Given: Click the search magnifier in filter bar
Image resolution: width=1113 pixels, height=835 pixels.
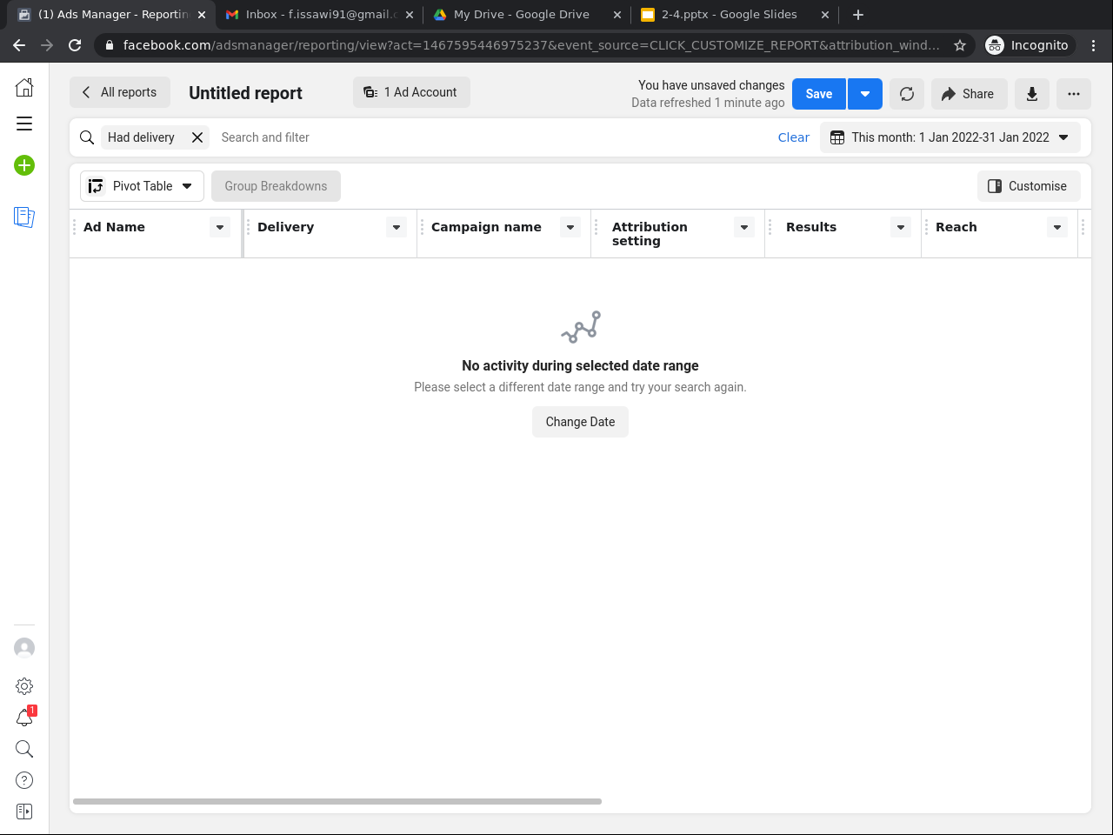Looking at the screenshot, I should (x=87, y=137).
